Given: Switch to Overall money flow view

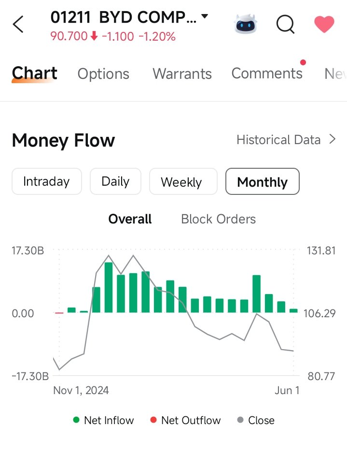Looking at the screenshot, I should click(130, 219).
